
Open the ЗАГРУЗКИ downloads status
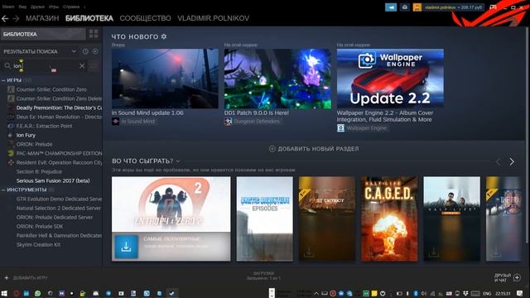pos(263,276)
